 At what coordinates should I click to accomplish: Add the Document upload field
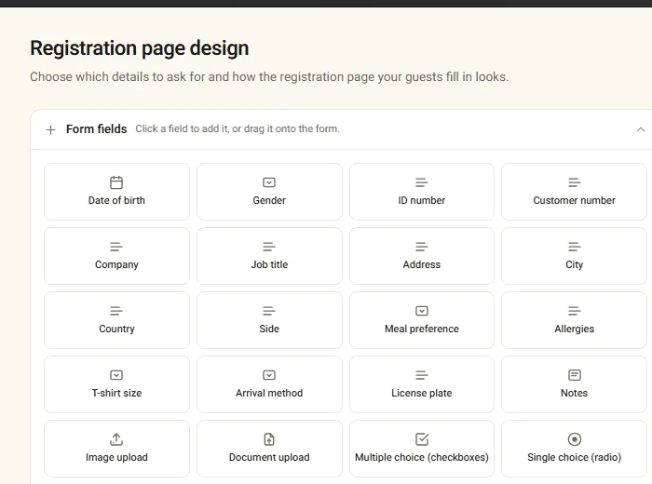click(x=269, y=449)
